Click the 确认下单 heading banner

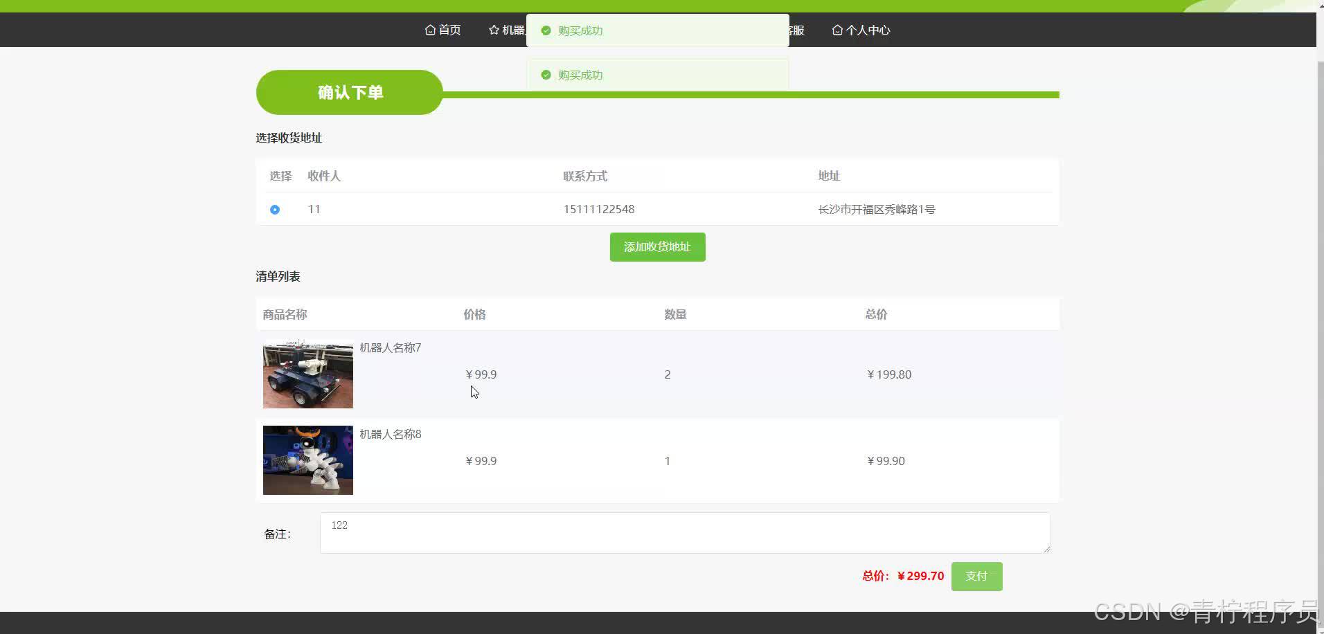[x=350, y=92]
